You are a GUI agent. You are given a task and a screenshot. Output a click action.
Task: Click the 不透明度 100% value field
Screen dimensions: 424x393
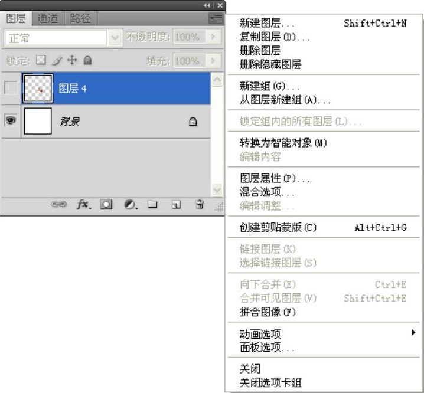pos(189,37)
